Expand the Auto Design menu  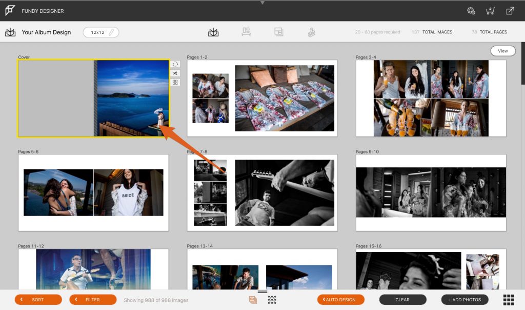341,300
